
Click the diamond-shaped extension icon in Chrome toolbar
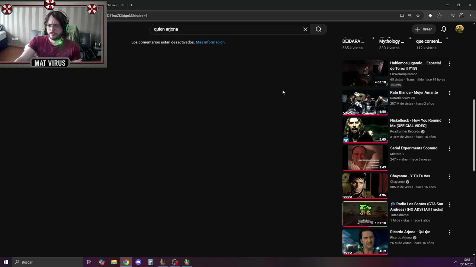pyautogui.click(x=430, y=16)
